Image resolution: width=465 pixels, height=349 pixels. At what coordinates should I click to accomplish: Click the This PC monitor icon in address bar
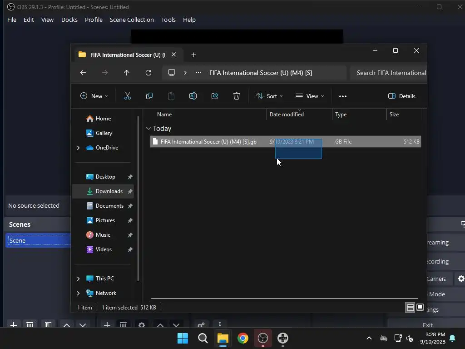click(172, 73)
